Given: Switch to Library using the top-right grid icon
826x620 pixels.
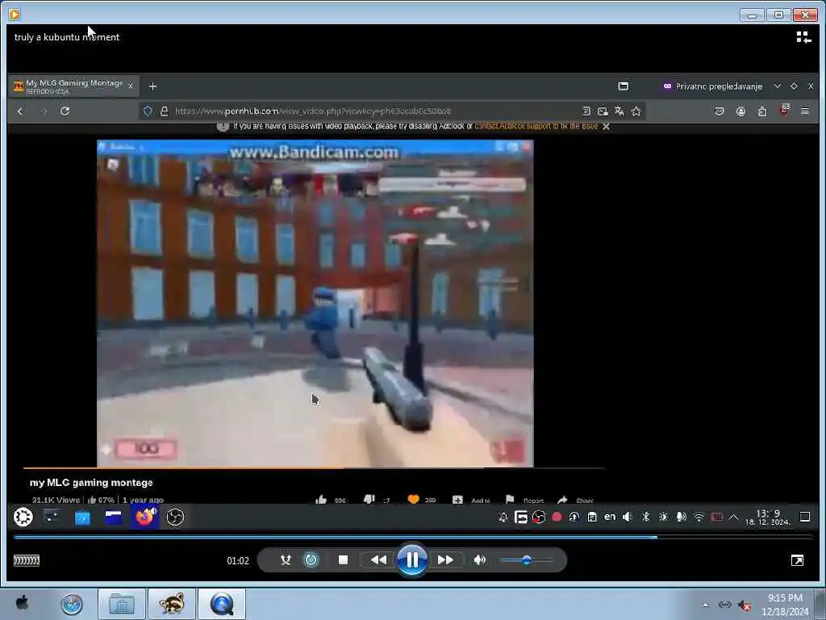Looking at the screenshot, I should click(x=803, y=37).
